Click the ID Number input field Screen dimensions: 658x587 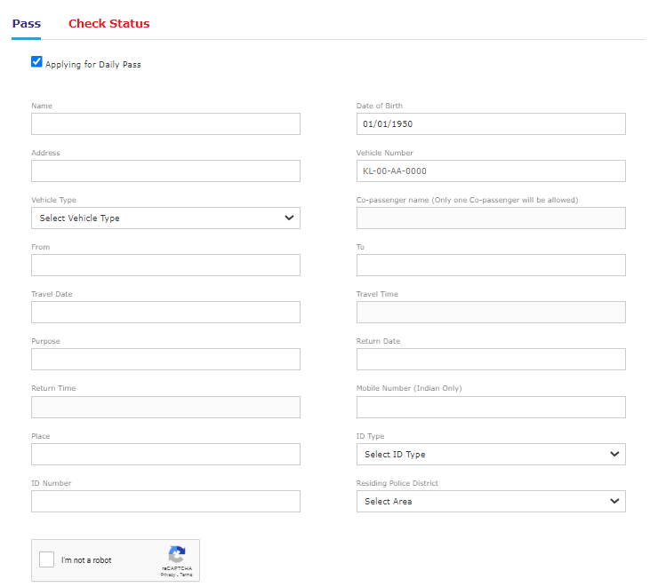click(x=165, y=502)
